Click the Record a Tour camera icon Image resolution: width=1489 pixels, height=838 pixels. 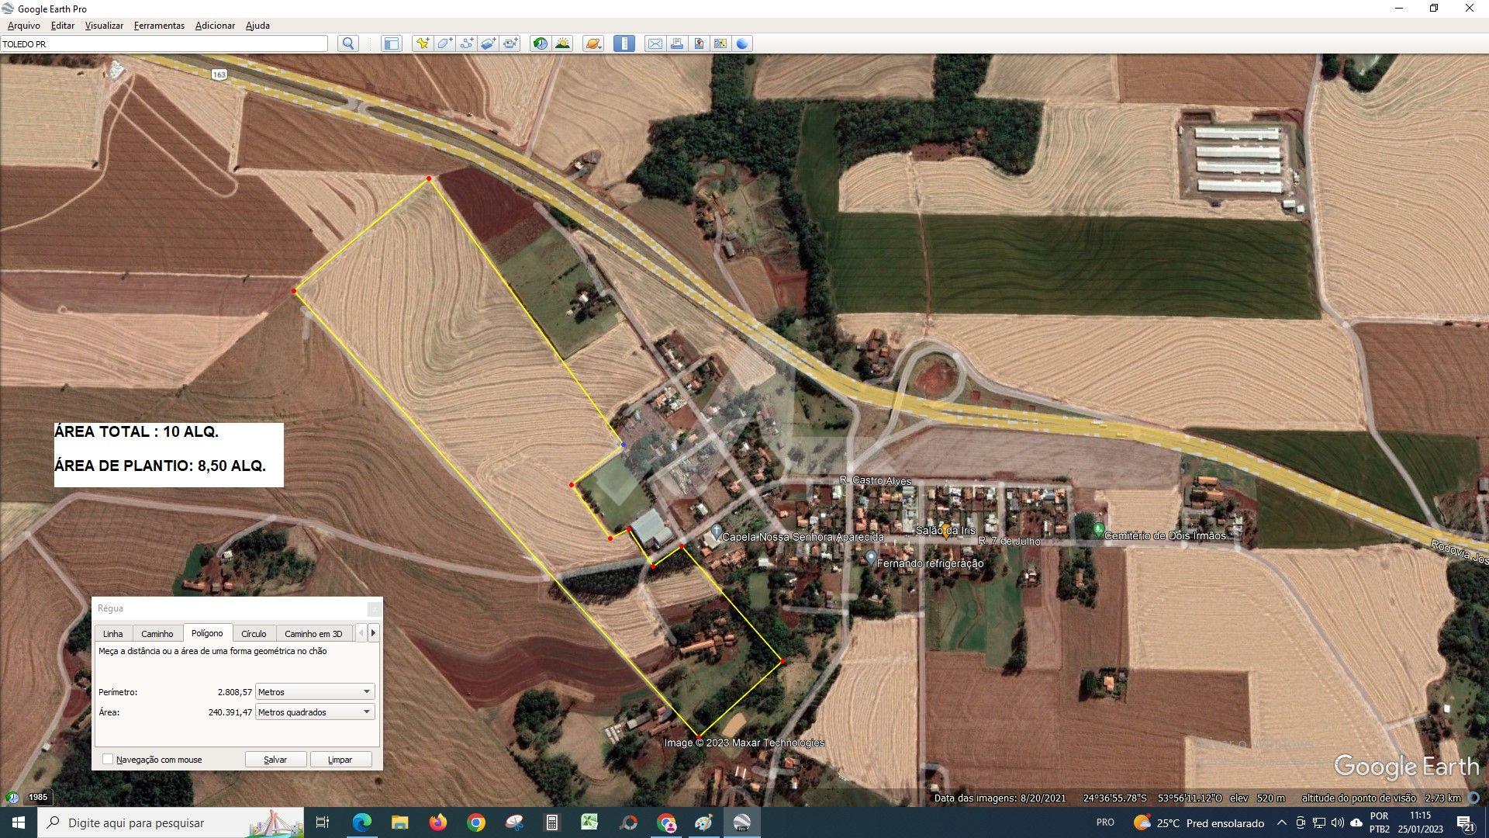(510, 43)
